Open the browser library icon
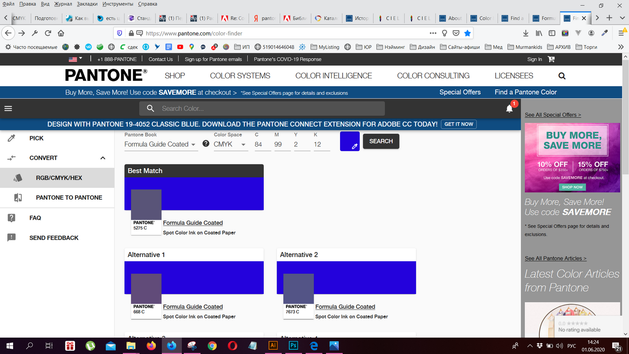This screenshot has height=354, width=629. (x=539, y=33)
